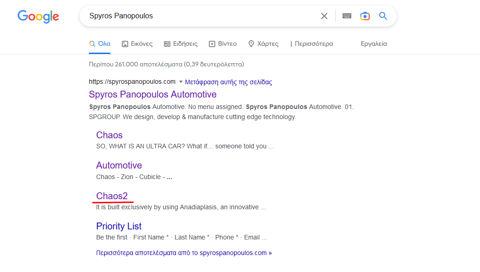Click the Εικόνες tab image icon

click(x=125, y=44)
